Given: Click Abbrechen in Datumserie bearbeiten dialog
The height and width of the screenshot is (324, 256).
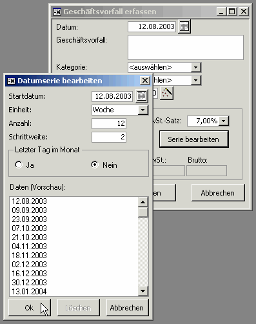Looking at the screenshot, I should pos(127,308).
